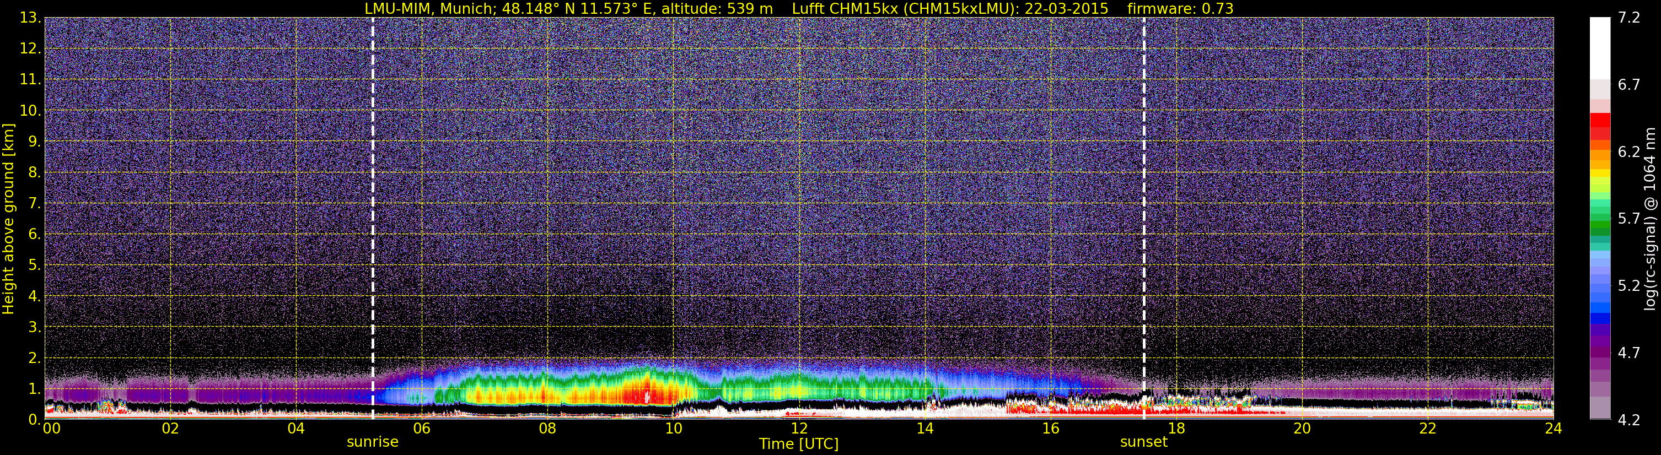Click the 'Height above ground [km]' axis label
The height and width of the screenshot is (455, 1661).
point(8,219)
